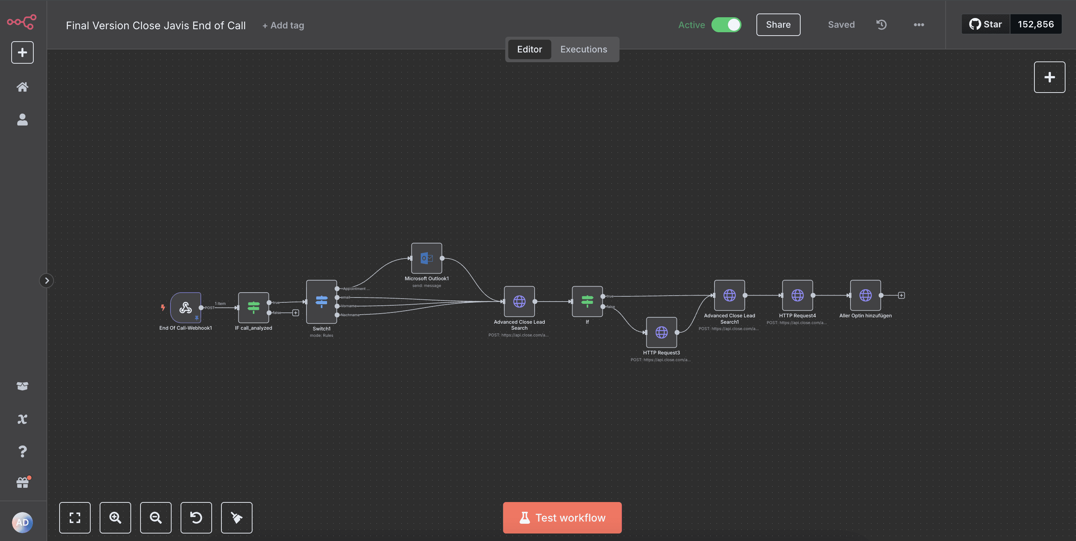The image size is (1076, 541).
Task: Click the fit-to-view canvas icon
Action: pyautogui.click(x=75, y=518)
